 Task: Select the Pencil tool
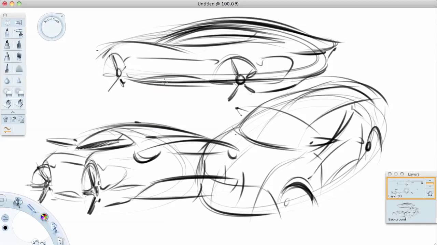pyautogui.click(x=8, y=33)
